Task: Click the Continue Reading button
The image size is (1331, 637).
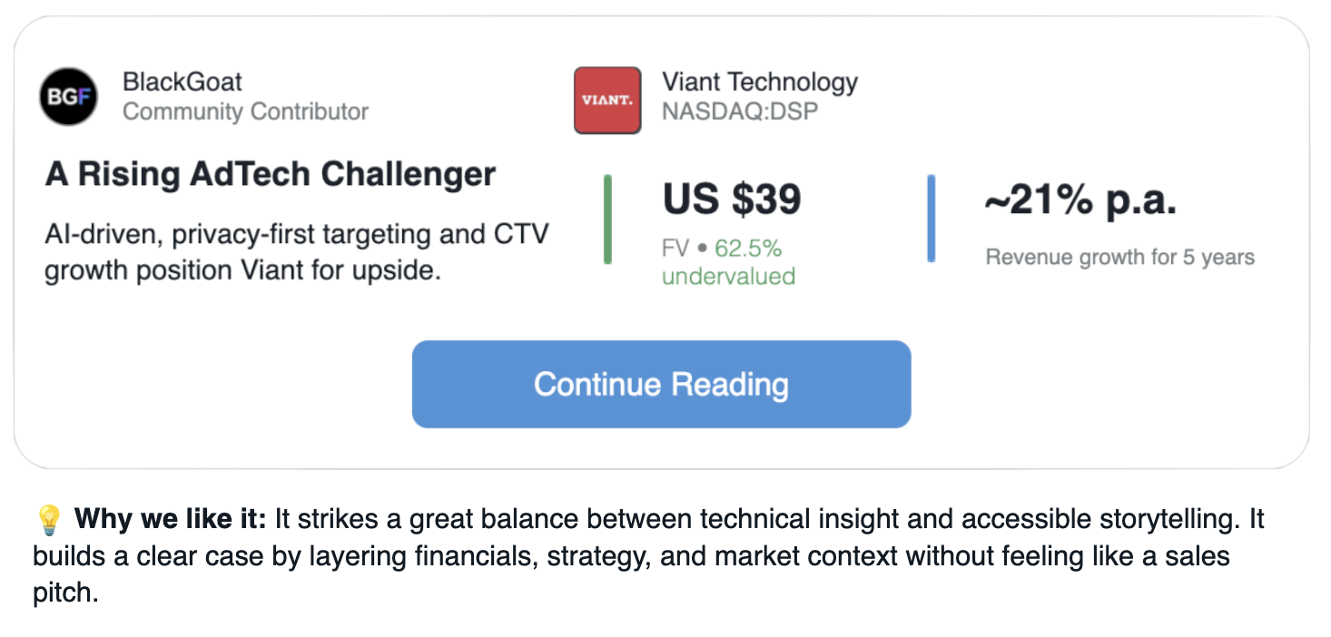Action: point(661,384)
